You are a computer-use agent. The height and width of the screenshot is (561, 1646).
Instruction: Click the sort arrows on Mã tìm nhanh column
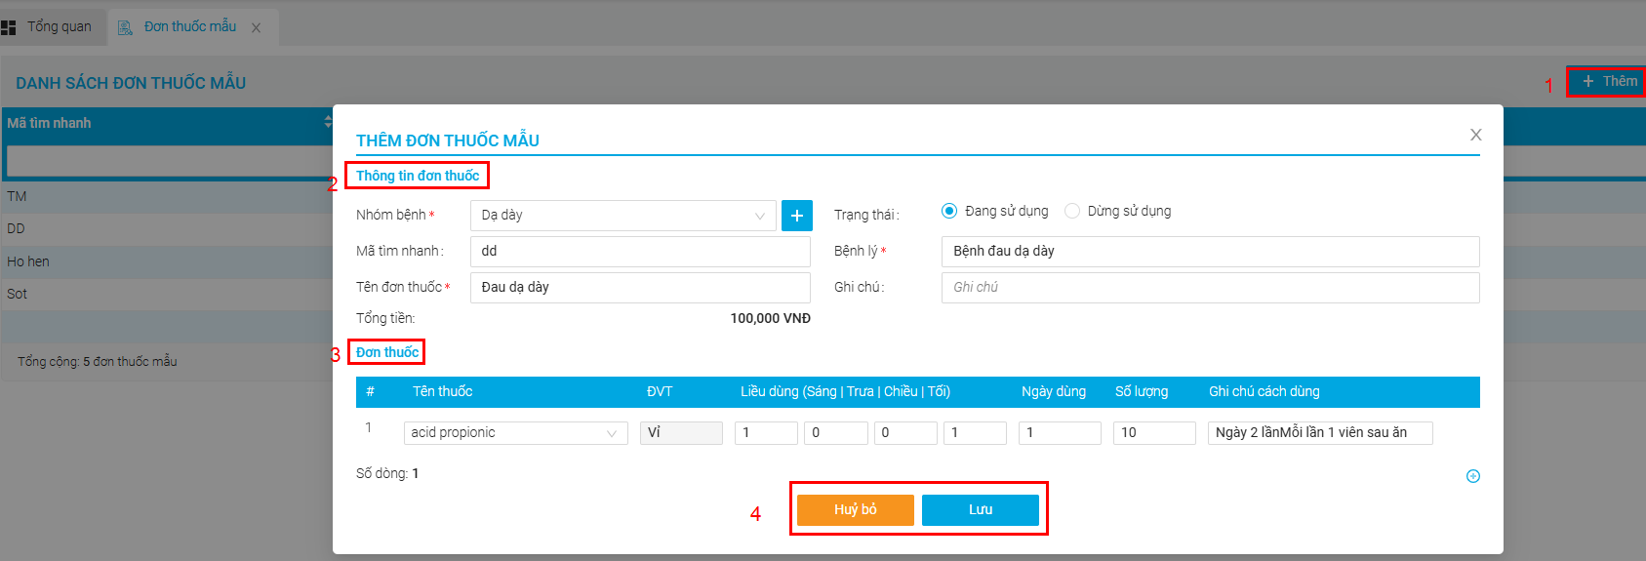tap(328, 123)
